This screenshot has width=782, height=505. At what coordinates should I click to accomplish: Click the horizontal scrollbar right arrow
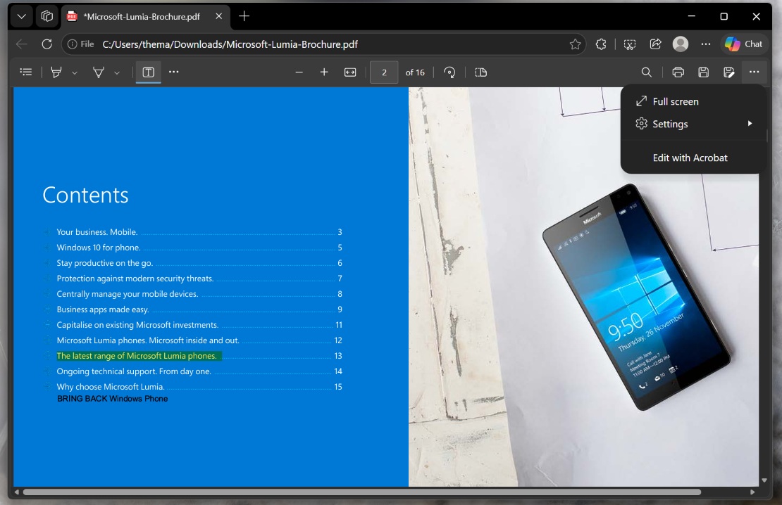click(x=752, y=492)
